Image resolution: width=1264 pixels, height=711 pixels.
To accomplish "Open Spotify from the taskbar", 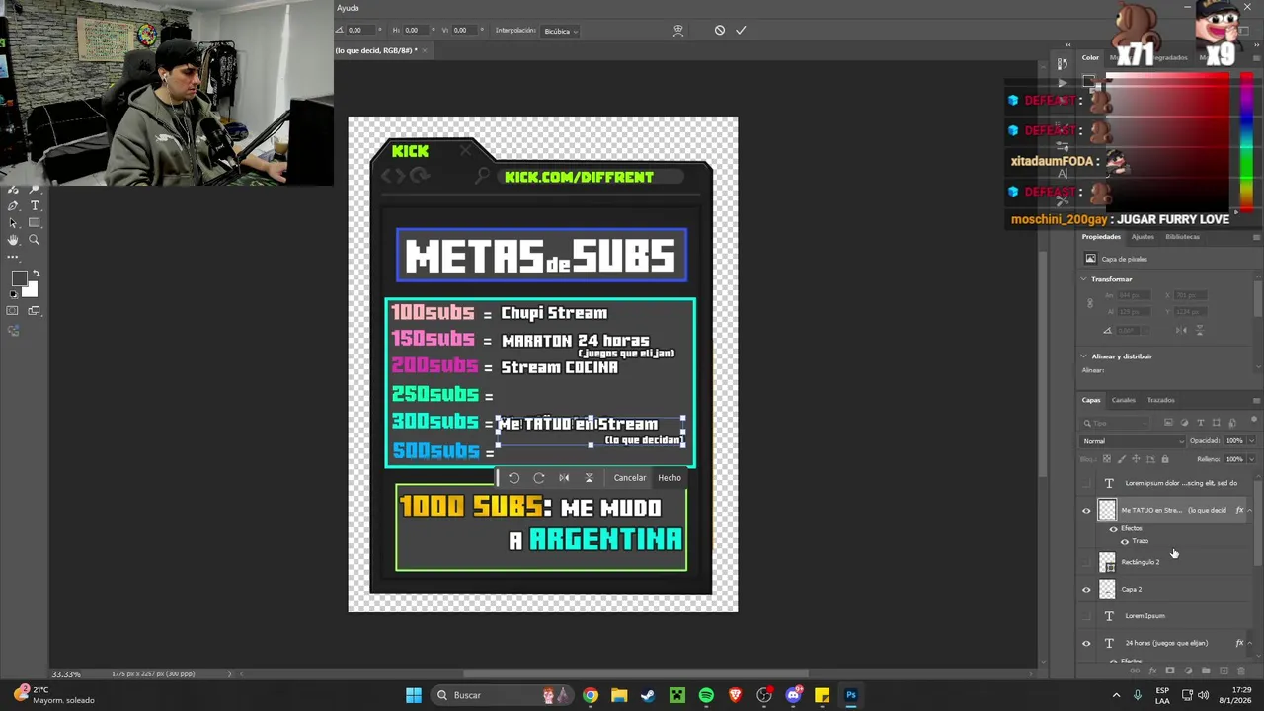I will tap(706, 695).
